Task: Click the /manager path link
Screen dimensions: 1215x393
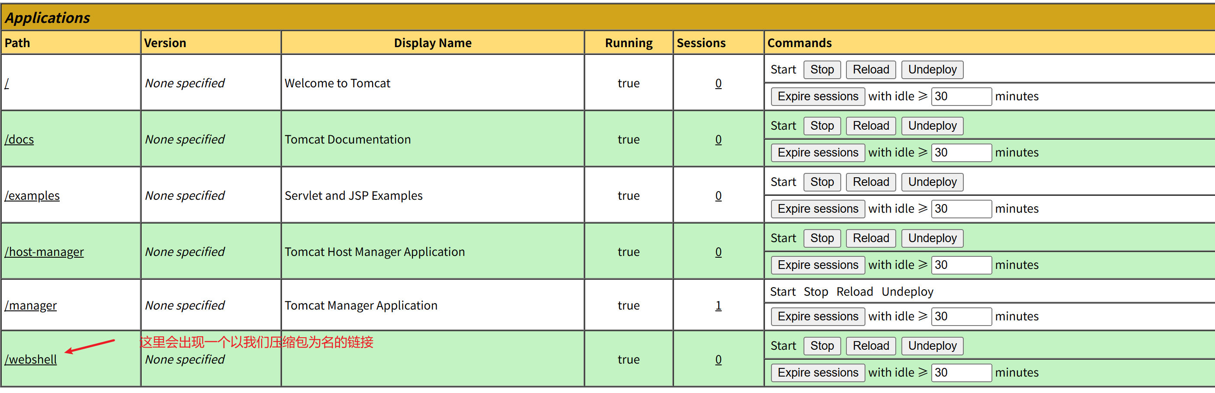Action: click(31, 306)
